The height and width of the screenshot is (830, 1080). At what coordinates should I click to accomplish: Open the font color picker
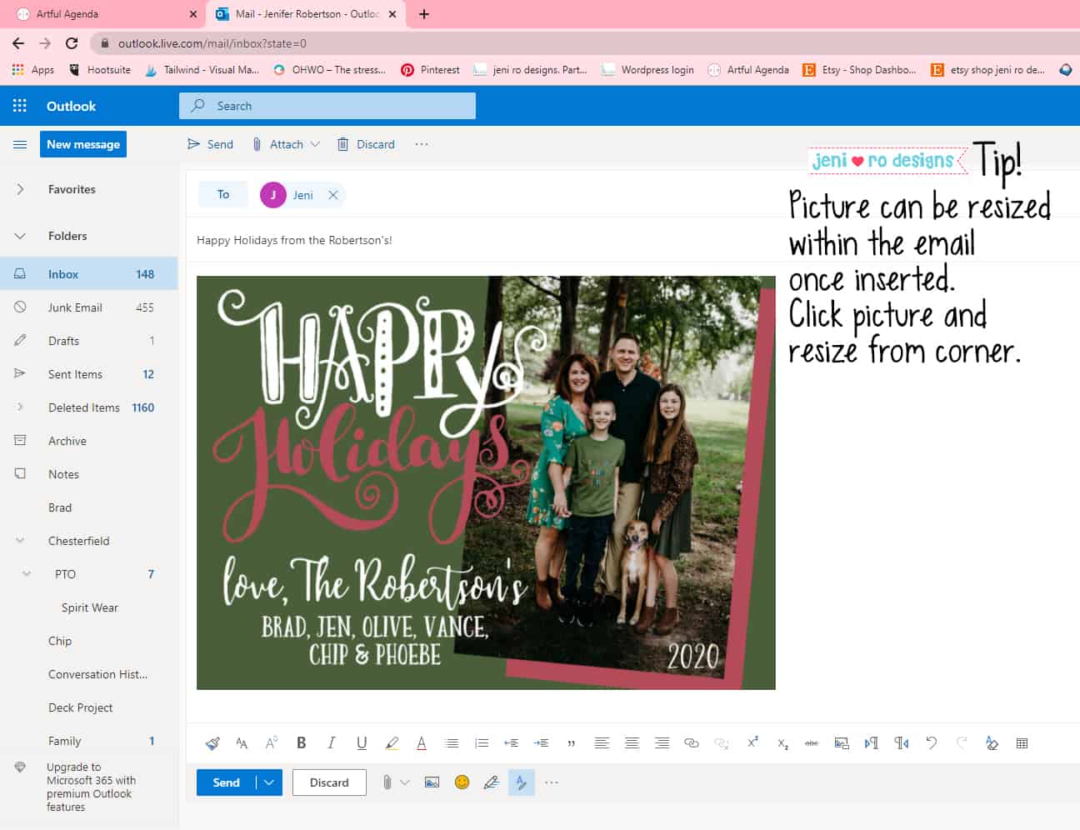(x=422, y=742)
